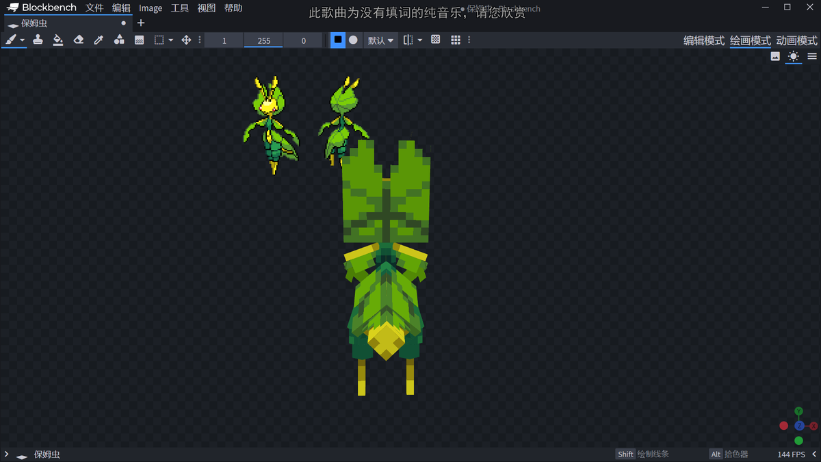The image size is (821, 462).
Task: Click left reference sprite of yellow-faced bug
Action: click(x=272, y=125)
